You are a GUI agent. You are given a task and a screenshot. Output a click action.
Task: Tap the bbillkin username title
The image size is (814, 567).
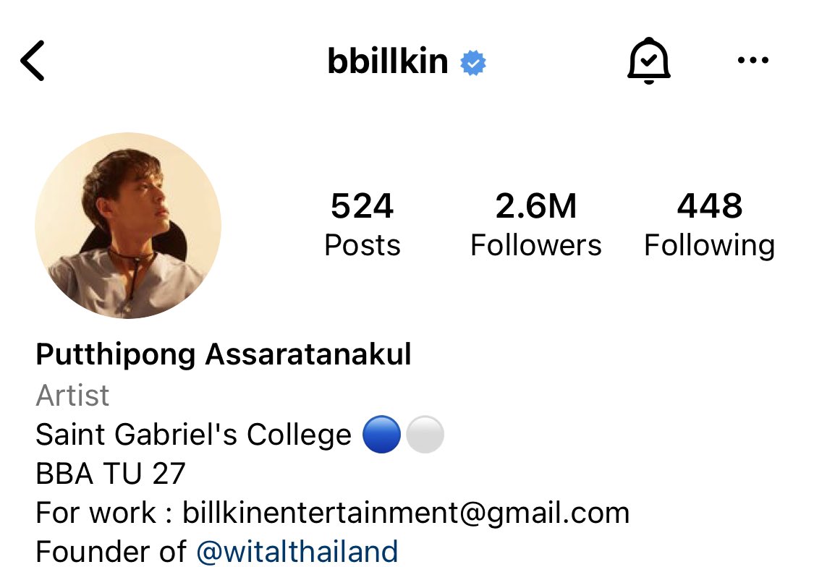pyautogui.click(x=388, y=61)
